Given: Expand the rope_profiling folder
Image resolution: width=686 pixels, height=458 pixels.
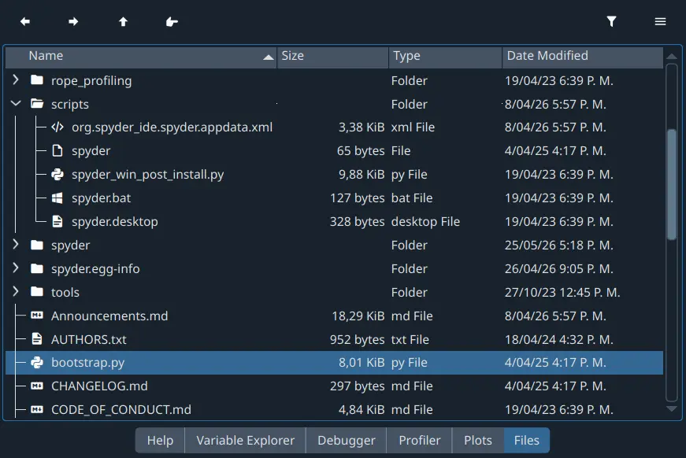Looking at the screenshot, I should [16, 79].
